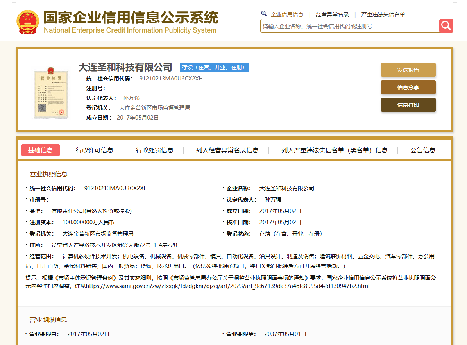Open the 列入经营异常名录信息 tab
The image size is (467, 345).
[227, 150]
